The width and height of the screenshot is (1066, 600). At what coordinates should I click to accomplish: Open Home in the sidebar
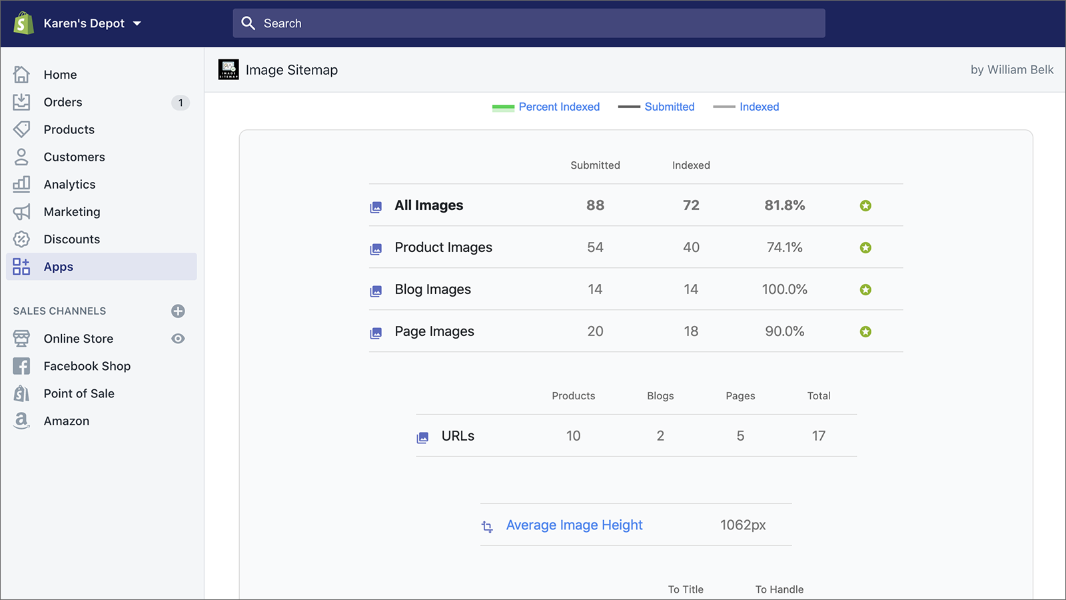60,75
